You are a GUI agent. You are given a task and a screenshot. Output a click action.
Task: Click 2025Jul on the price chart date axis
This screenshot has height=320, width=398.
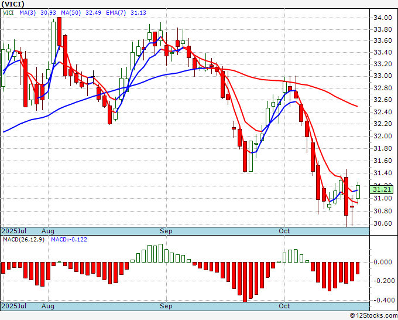14,231
